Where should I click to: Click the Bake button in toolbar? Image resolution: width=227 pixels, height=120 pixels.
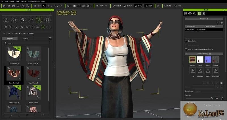point(178,6)
